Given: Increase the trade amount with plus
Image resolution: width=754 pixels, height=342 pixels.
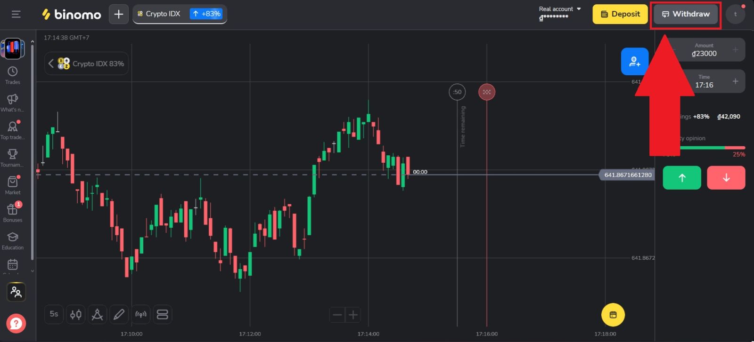Looking at the screenshot, I should click(735, 49).
